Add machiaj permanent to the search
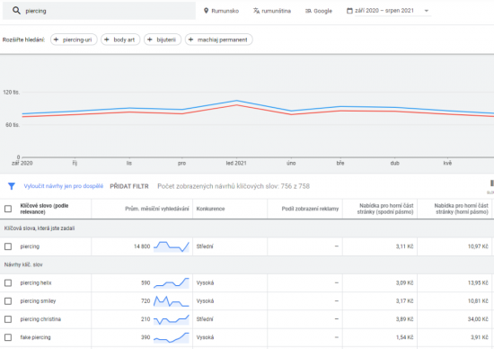494x349 pixels. 218,40
